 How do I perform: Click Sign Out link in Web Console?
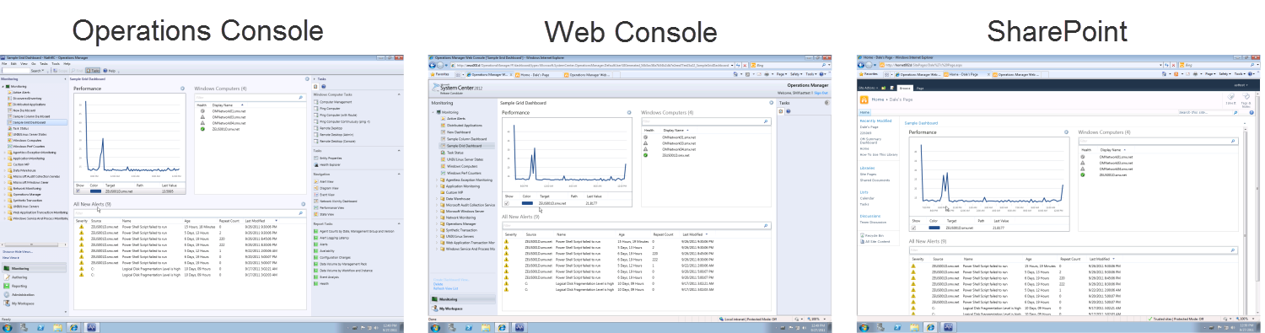point(821,93)
